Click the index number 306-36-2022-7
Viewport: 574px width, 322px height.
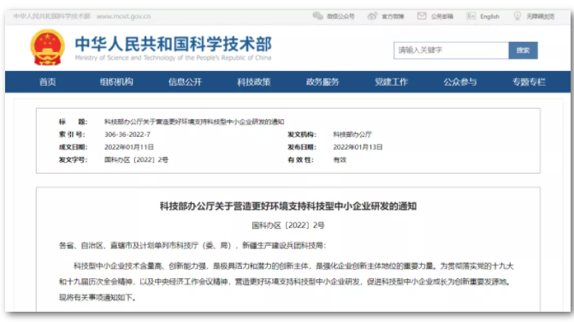point(127,134)
